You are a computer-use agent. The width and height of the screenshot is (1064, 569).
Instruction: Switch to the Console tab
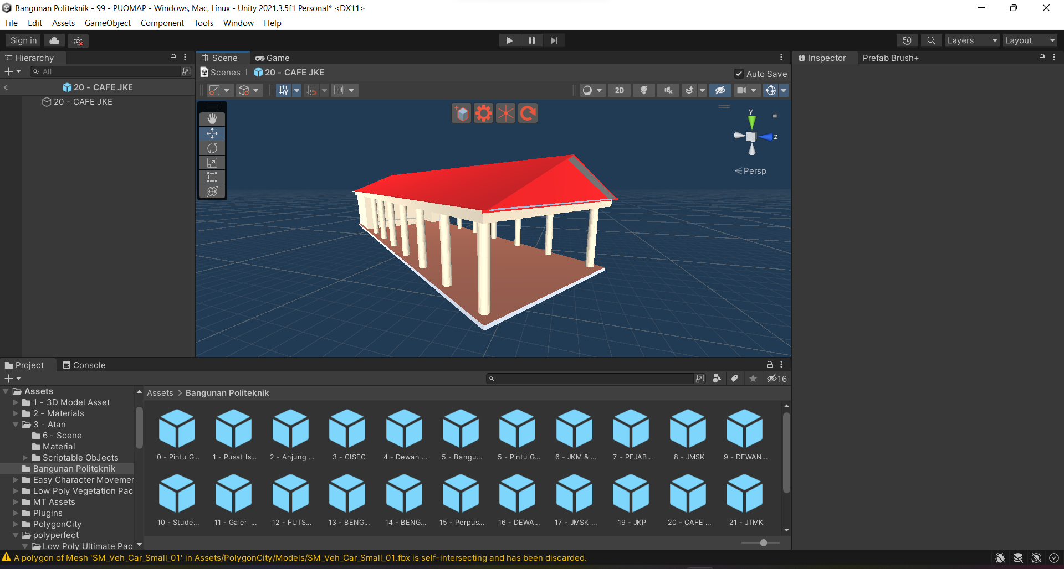(84, 365)
